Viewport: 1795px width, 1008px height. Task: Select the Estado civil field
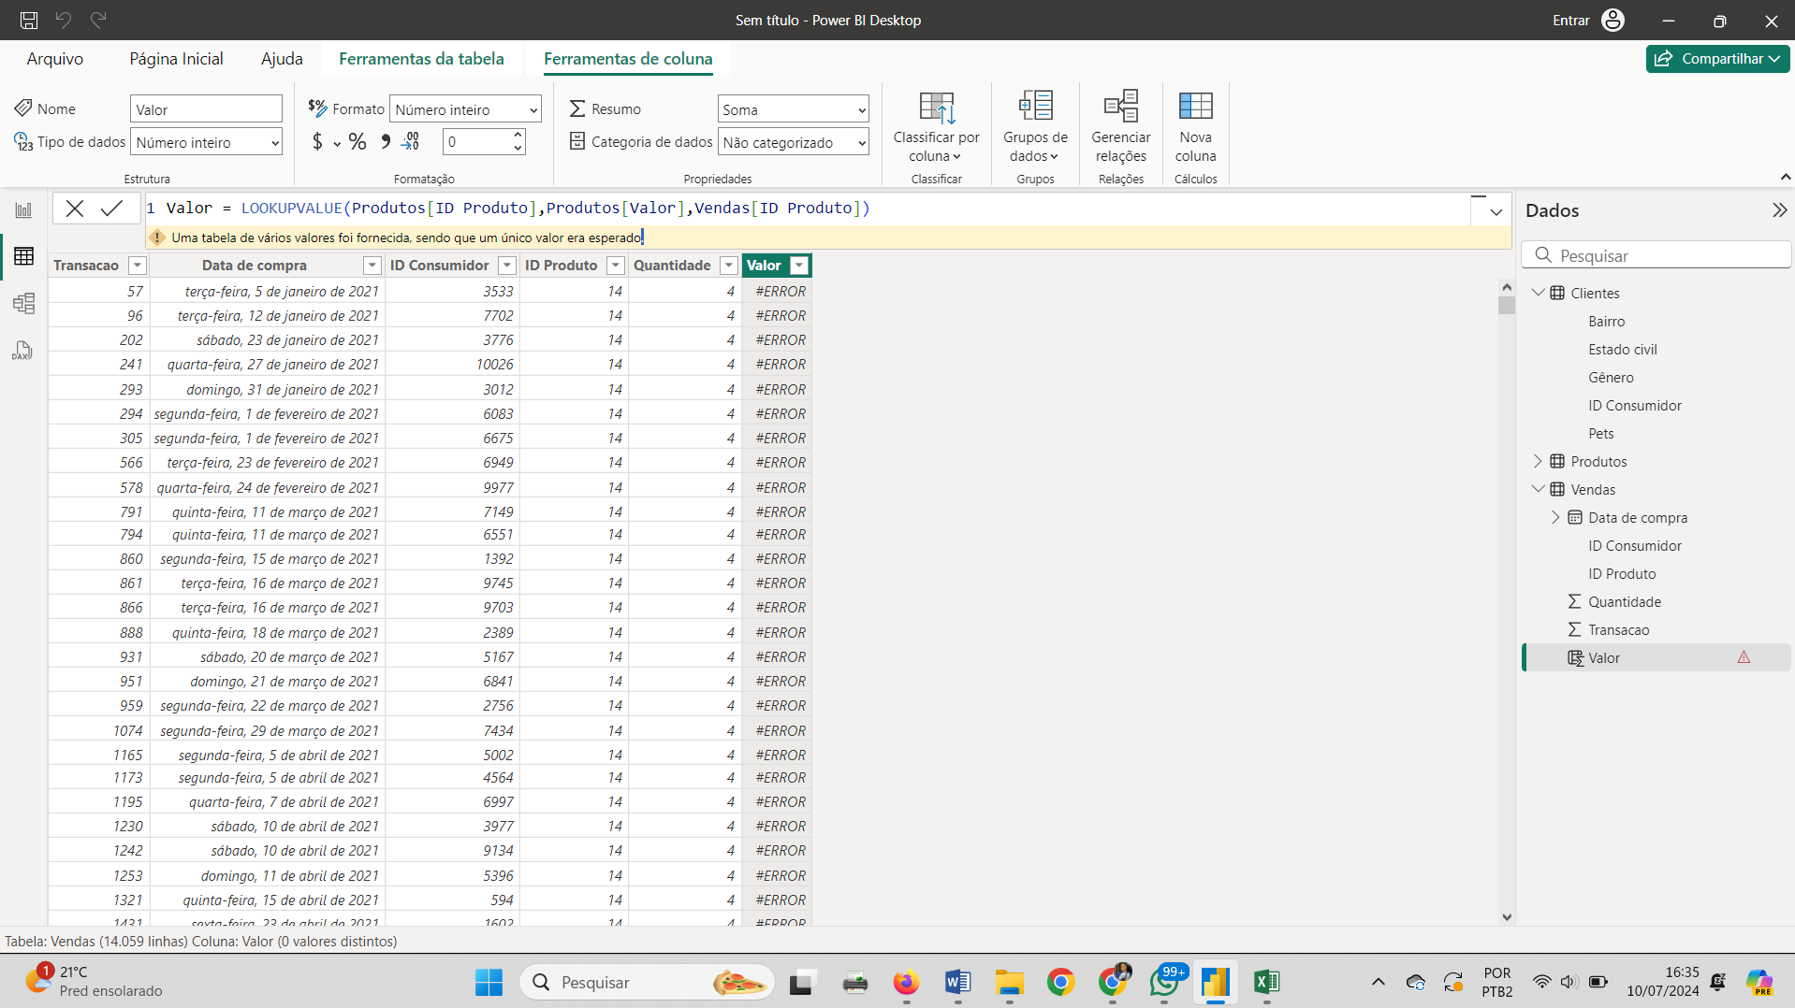click(1622, 349)
